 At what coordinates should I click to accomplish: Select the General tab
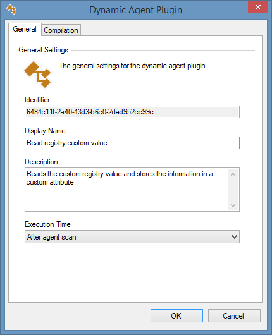click(25, 29)
